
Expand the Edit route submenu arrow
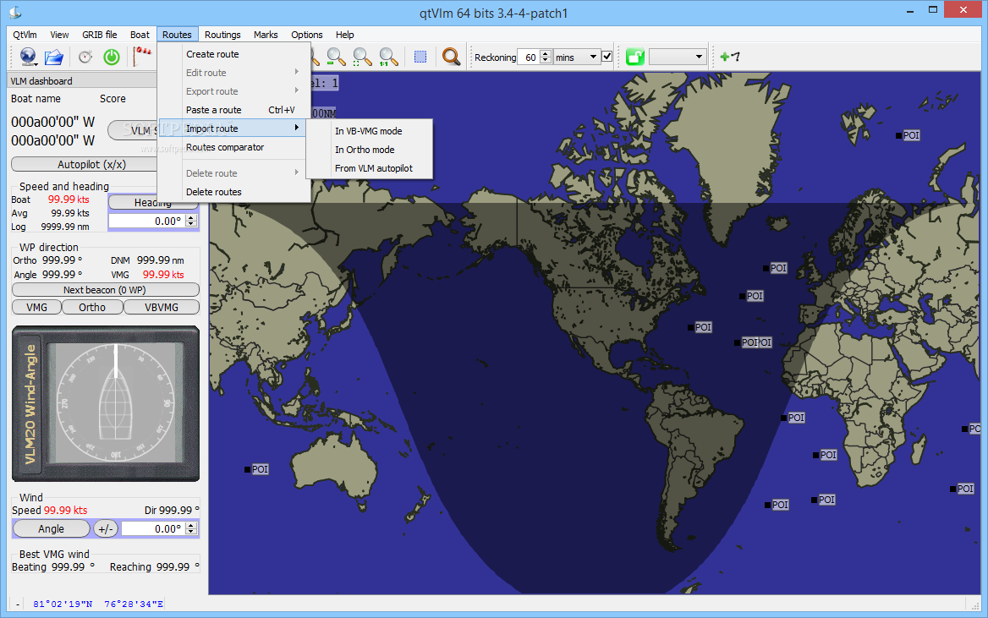point(296,73)
